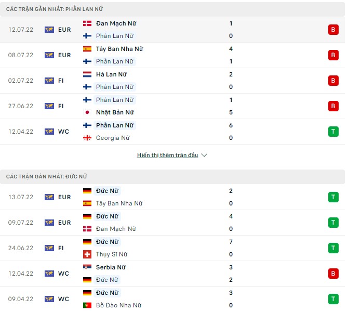Click the WC competition icon on 09.04.22 row
The image size is (348, 311).
(x=49, y=299)
